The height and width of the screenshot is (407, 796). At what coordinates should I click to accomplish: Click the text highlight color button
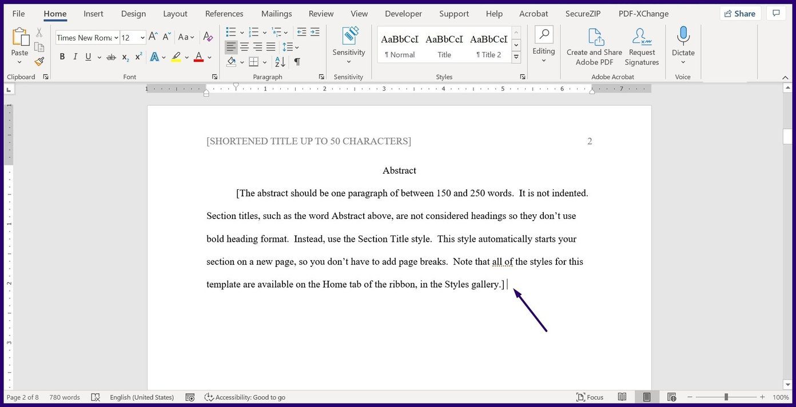[x=176, y=57]
